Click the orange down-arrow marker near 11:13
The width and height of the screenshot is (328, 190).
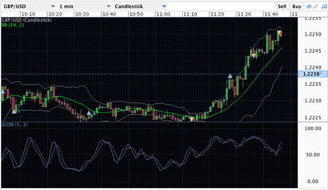(192, 119)
